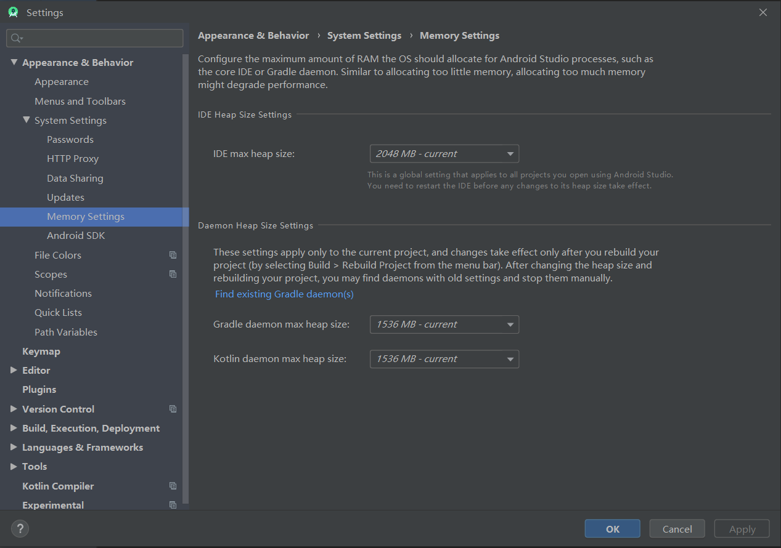Click the Appearance & Behavior breadcrumb
781x548 pixels.
[x=253, y=36]
